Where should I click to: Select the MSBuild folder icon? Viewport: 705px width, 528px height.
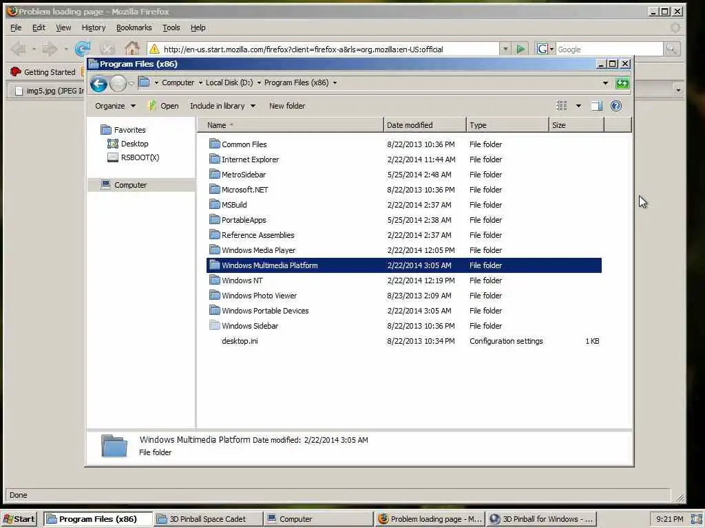pyautogui.click(x=215, y=204)
